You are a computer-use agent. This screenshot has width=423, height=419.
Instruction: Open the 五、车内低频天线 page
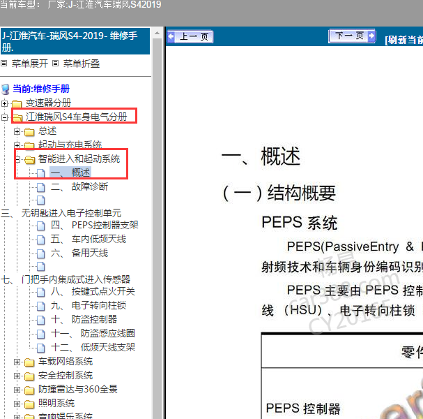tap(89, 239)
